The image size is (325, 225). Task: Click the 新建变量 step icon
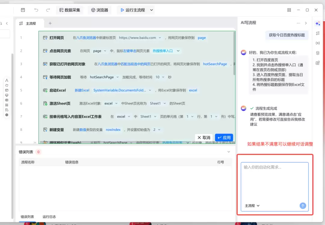click(x=45, y=130)
